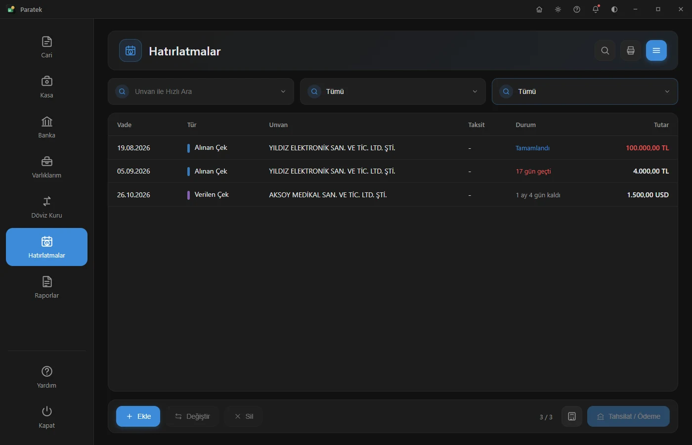692x445 pixels.
Task: Open Döviz Kuru exchange rates
Action: click(x=46, y=207)
